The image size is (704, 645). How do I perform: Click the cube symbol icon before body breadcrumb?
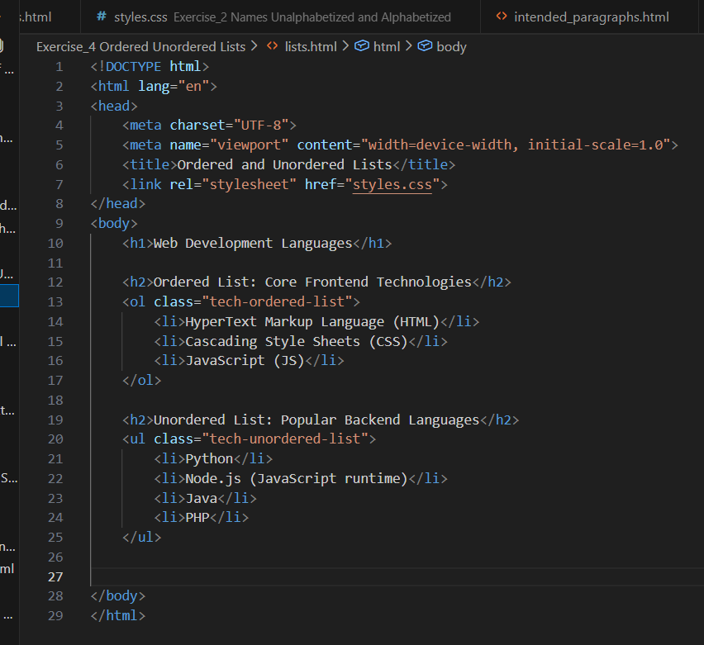click(425, 46)
